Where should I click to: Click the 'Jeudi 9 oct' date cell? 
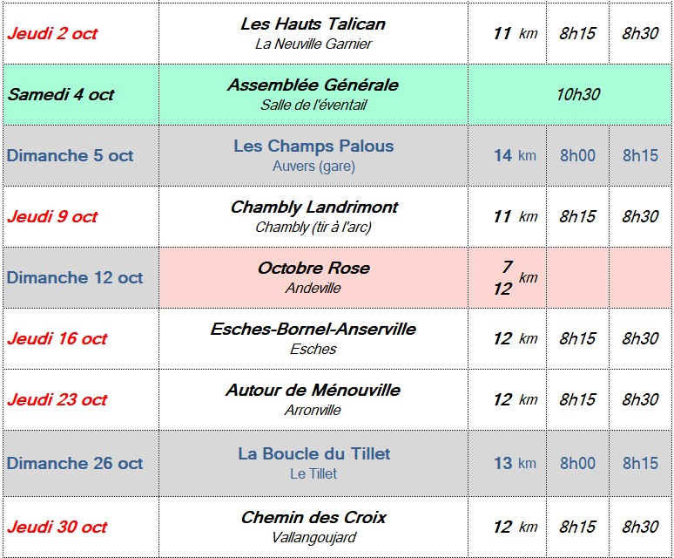(52, 217)
